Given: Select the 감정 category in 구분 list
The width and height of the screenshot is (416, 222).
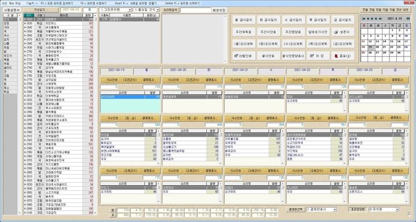Looking at the screenshot, I should tap(10, 23).
